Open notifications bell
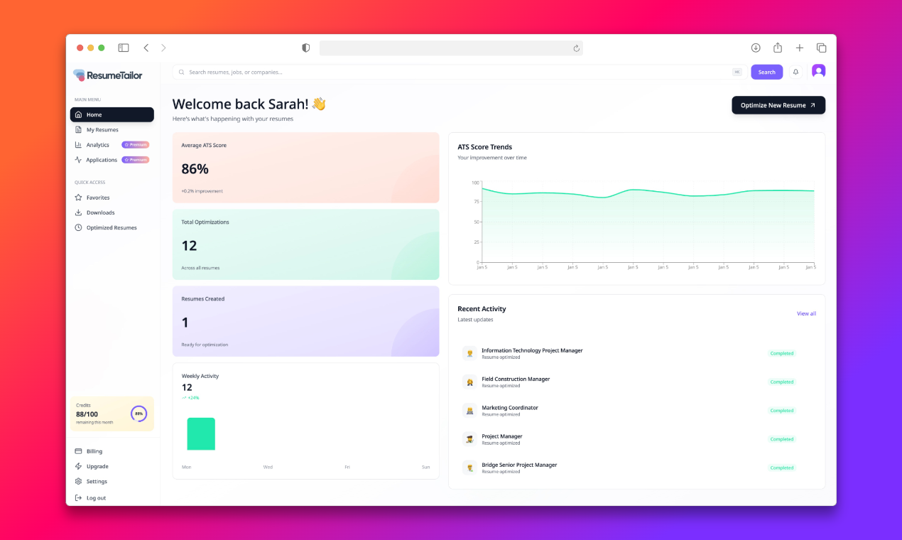Image resolution: width=902 pixels, height=540 pixels. click(795, 72)
